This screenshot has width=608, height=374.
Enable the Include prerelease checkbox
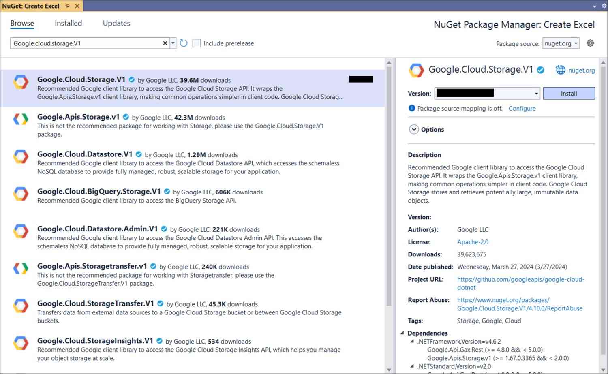(x=197, y=43)
